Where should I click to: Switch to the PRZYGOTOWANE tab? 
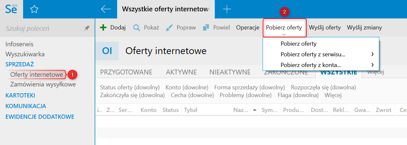[x=126, y=72]
